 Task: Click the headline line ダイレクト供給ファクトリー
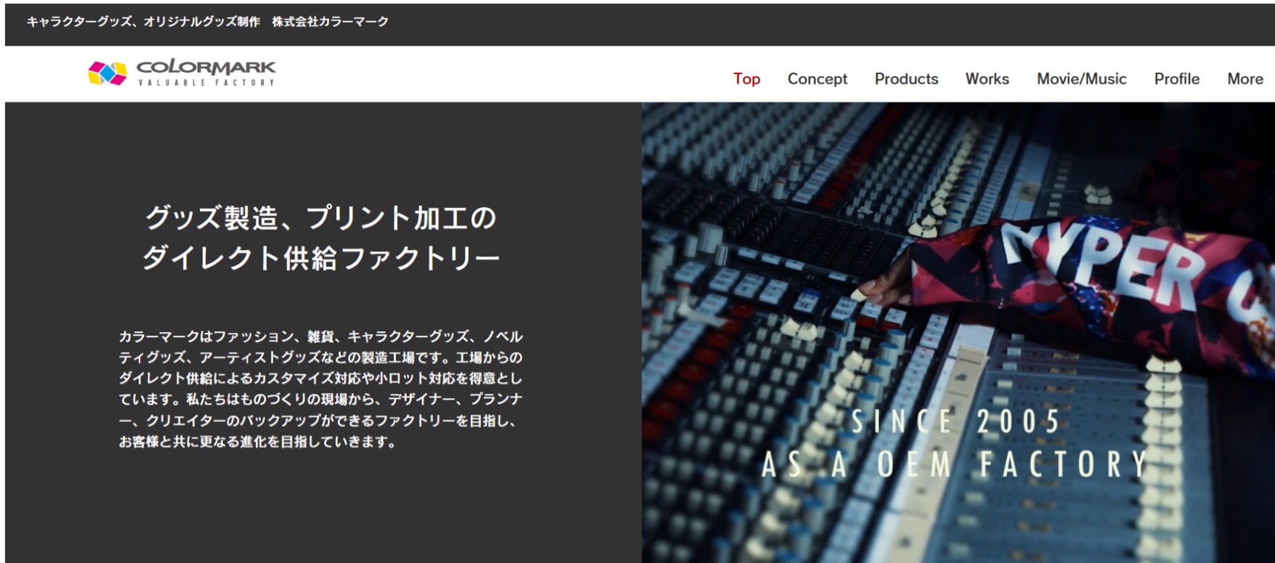click(320, 258)
